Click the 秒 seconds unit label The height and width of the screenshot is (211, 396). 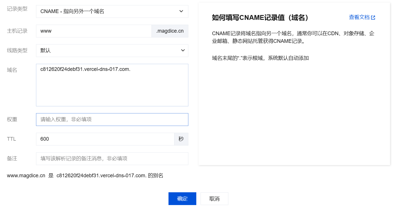[x=181, y=139]
